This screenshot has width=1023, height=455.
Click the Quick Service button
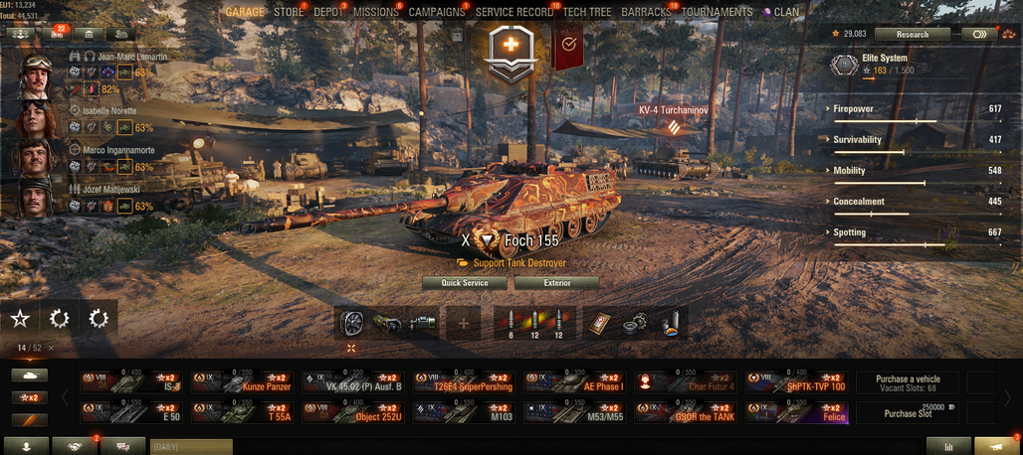click(x=465, y=283)
